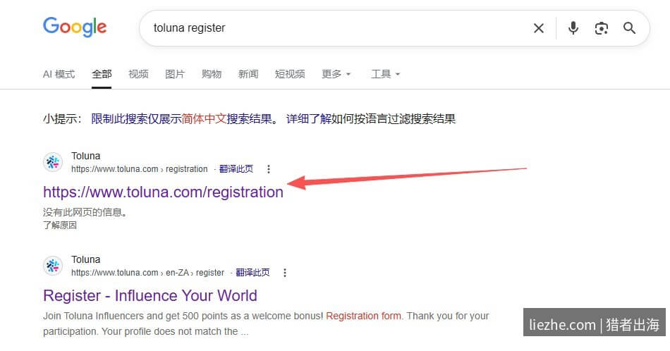Viewport: 670px width, 351px height.
Task: Click the 限制此搜索仅展示简体中文搜索结果 link
Action: point(181,118)
